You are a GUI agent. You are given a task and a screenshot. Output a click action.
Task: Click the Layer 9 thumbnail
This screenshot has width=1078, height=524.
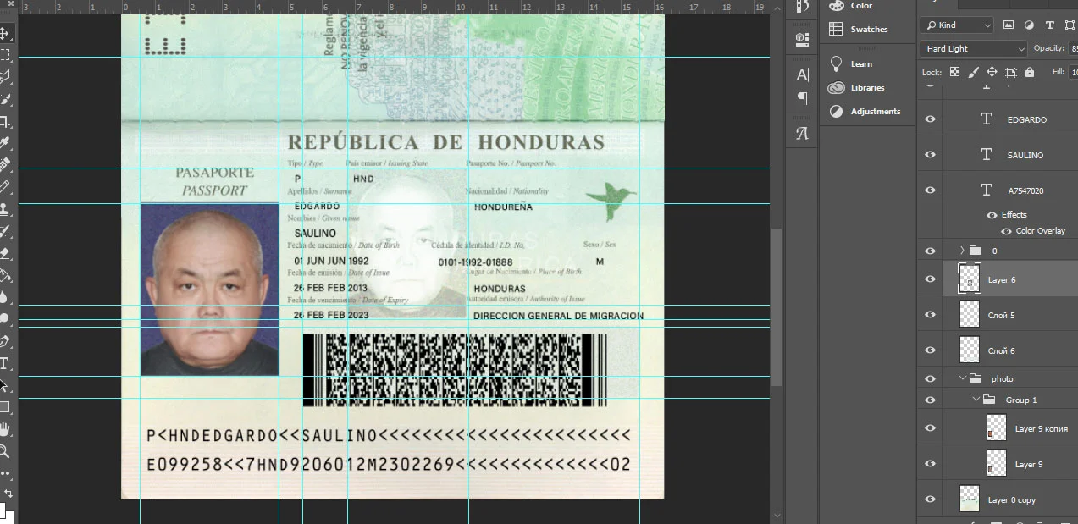coord(997,464)
